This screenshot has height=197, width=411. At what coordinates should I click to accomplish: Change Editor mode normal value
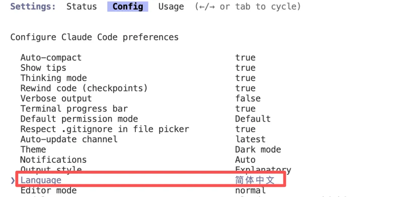(x=250, y=190)
